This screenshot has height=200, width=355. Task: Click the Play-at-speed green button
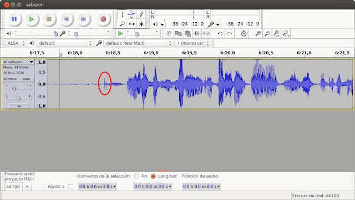(120, 34)
